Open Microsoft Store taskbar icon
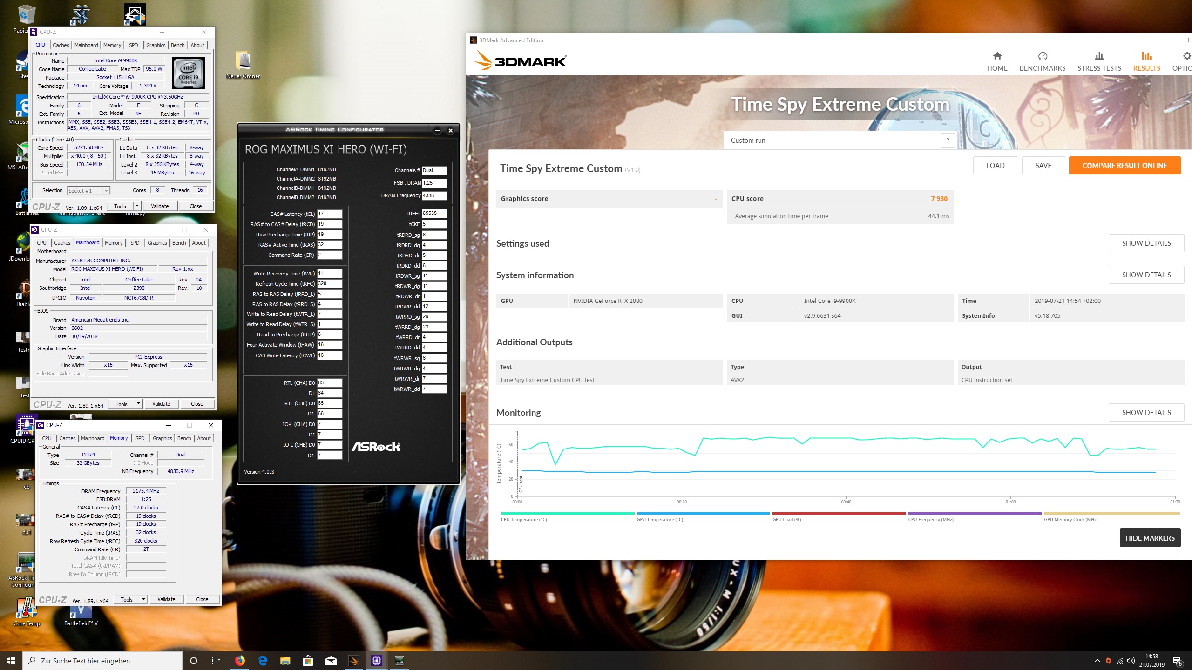The height and width of the screenshot is (670, 1192). pos(308,660)
